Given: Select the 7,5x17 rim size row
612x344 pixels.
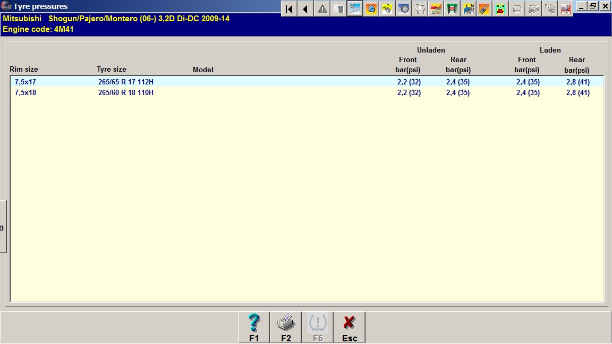Looking at the screenshot, I should pyautogui.click(x=25, y=82).
